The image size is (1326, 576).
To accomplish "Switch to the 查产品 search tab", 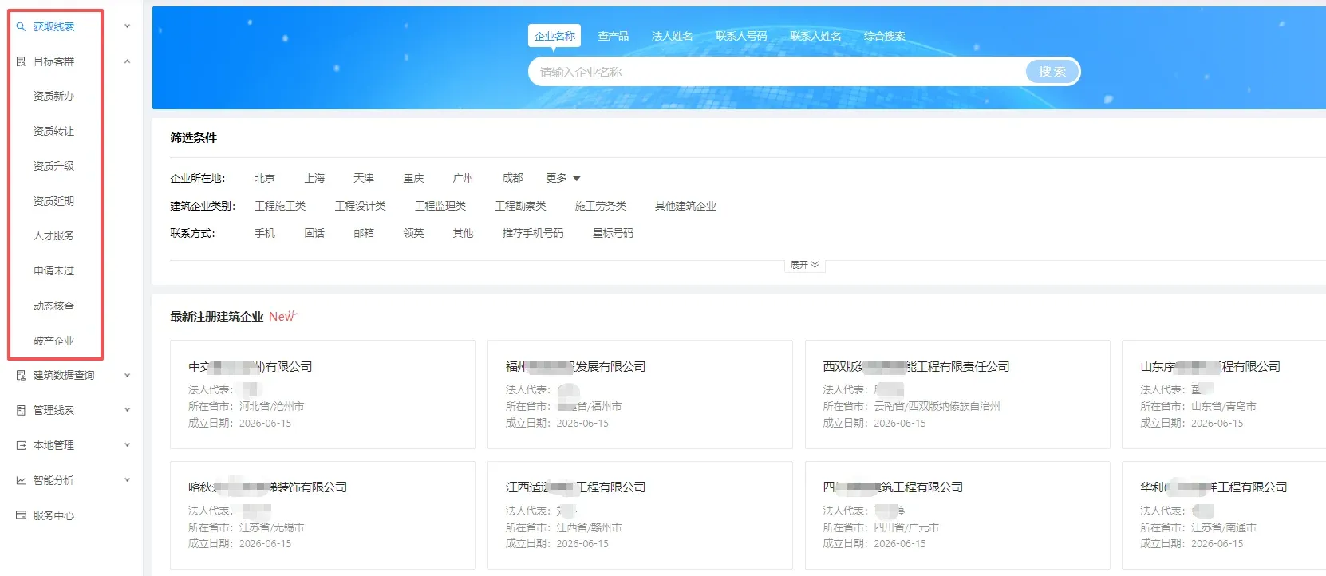I will coord(614,36).
